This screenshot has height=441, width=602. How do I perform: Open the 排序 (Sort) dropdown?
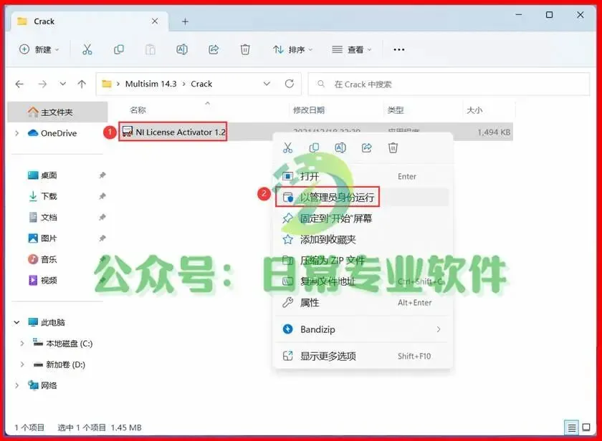293,49
